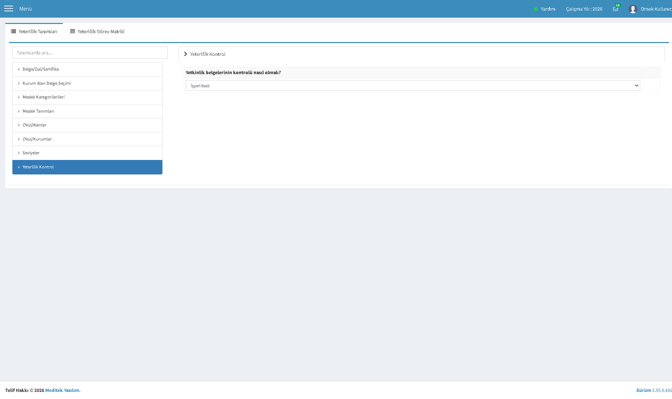Click the Örnek Kullanıcı user name

(x=656, y=9)
